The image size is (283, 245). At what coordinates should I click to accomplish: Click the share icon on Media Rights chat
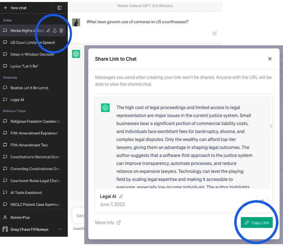tap(55, 30)
